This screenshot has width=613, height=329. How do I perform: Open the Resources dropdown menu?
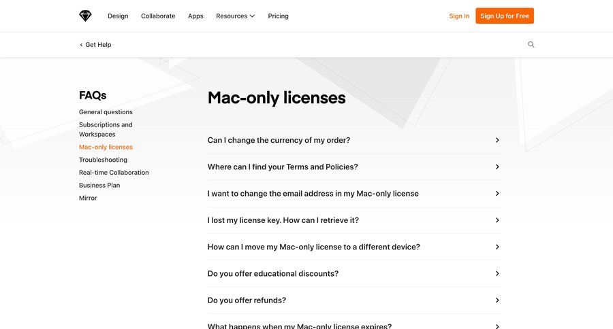[235, 16]
